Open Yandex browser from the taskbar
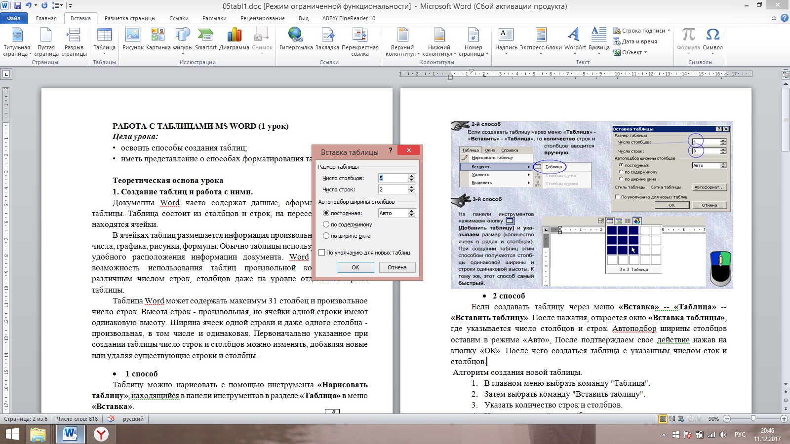790x444 pixels. click(101, 434)
